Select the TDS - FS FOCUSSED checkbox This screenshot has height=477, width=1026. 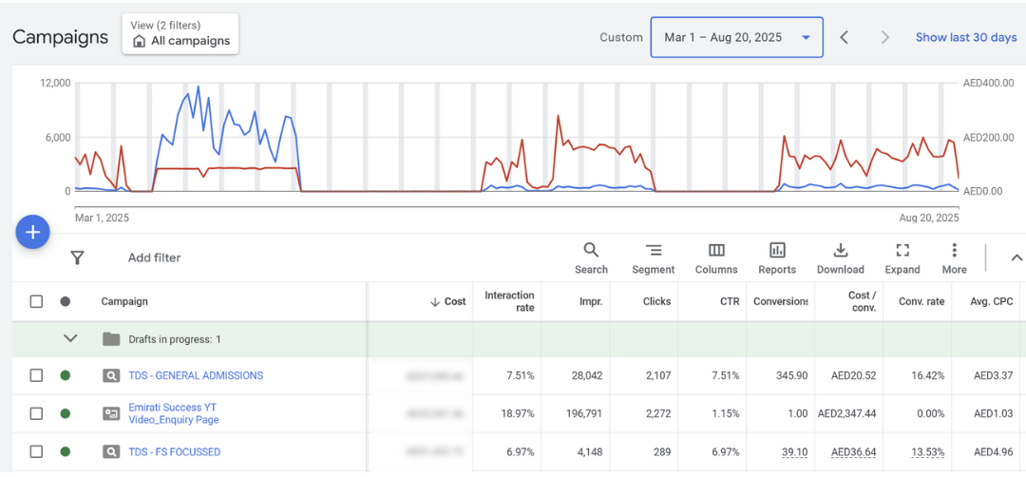tap(36, 452)
